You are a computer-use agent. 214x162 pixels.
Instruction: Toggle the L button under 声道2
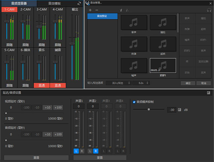(90, 151)
